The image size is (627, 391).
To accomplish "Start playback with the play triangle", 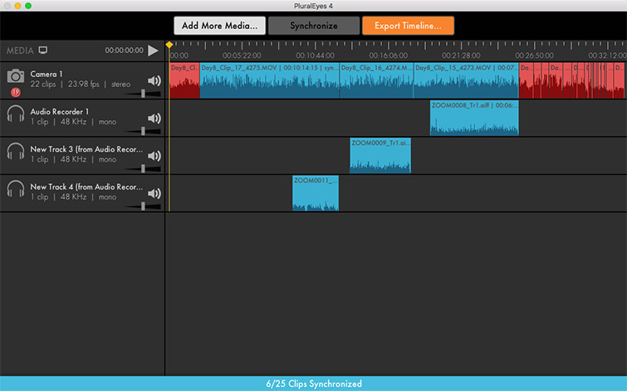I will point(153,51).
